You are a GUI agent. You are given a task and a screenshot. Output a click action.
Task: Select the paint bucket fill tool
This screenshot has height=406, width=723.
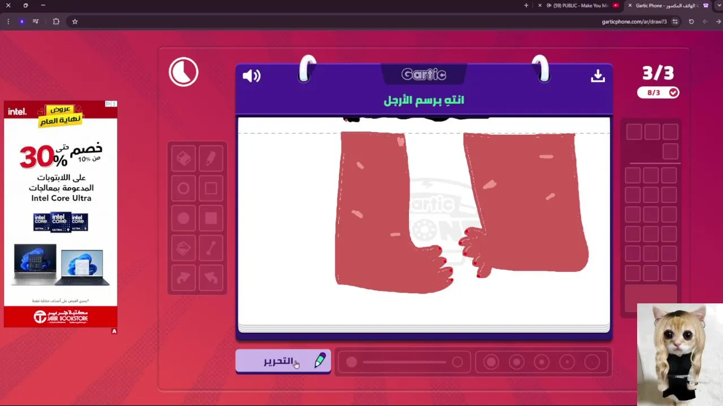[184, 248]
